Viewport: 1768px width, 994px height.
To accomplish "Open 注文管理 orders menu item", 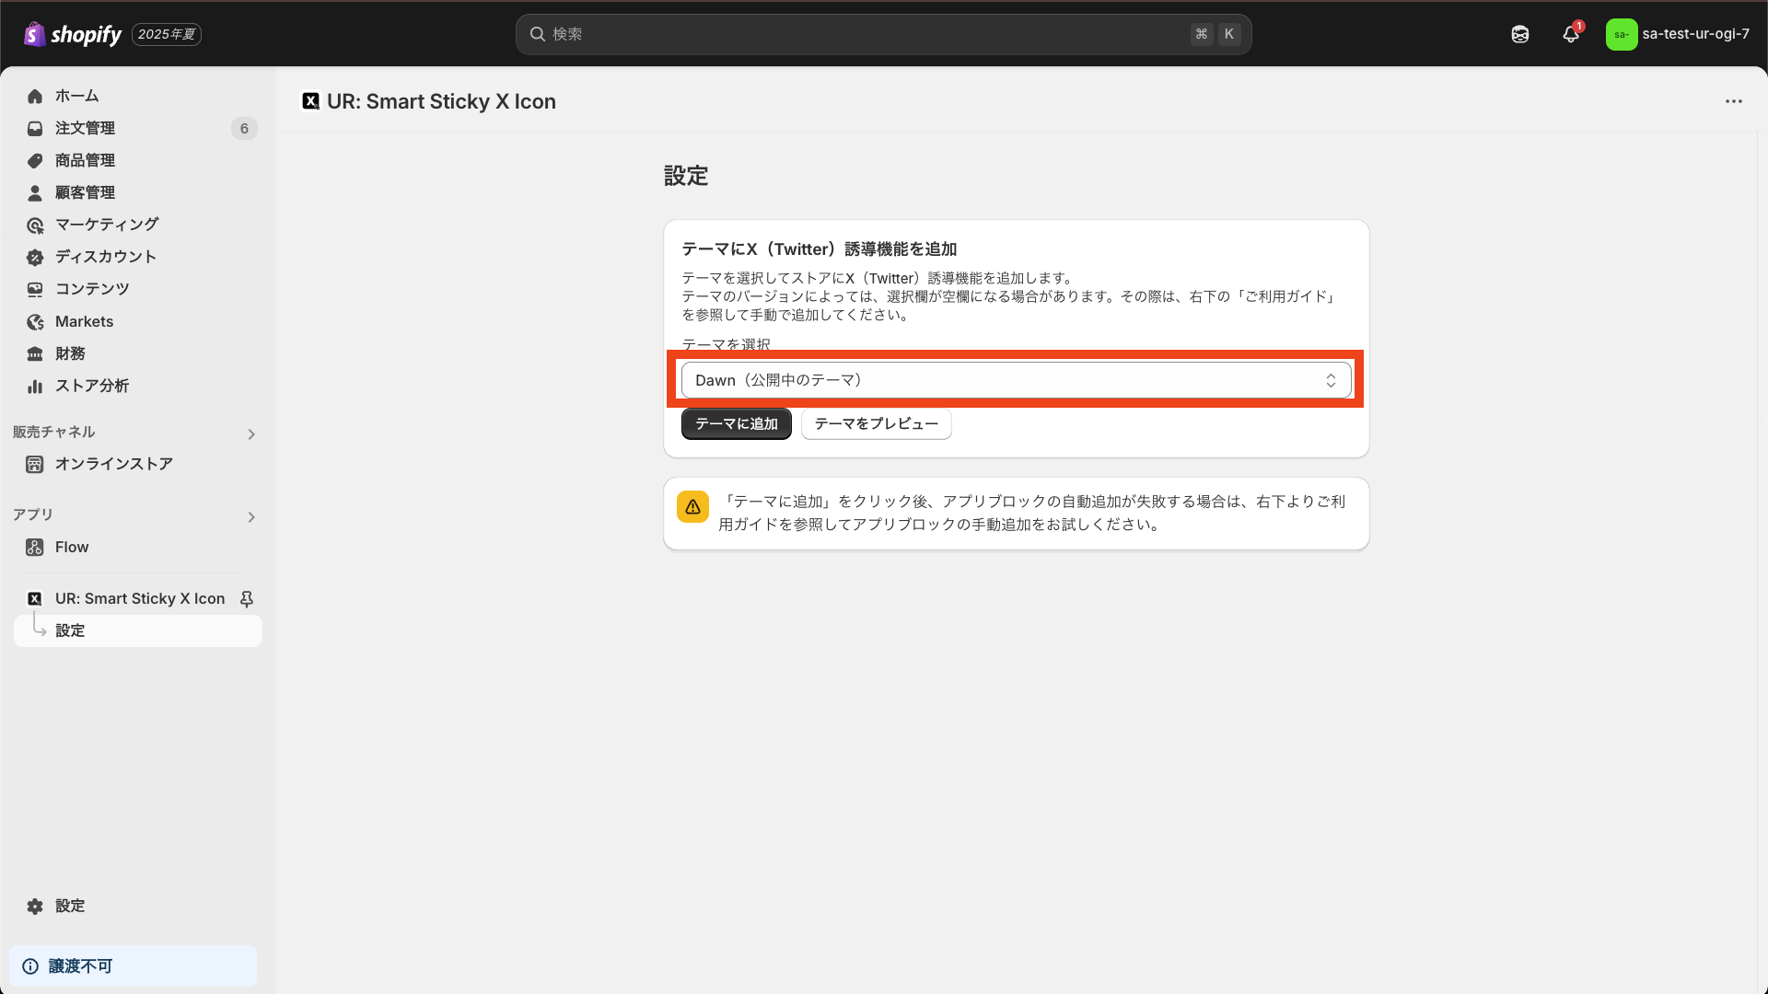I will tap(85, 128).
